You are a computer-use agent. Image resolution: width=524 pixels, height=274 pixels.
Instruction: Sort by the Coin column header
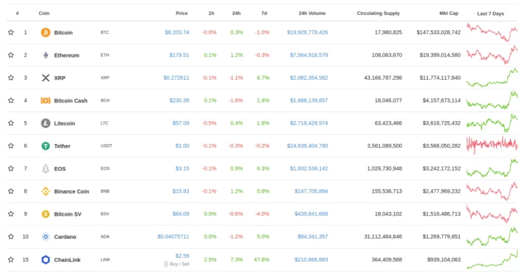(x=44, y=13)
